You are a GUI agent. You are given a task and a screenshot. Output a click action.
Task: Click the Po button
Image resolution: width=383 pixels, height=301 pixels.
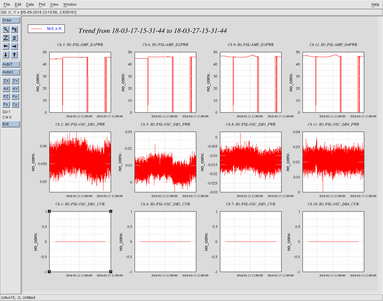click(6, 104)
